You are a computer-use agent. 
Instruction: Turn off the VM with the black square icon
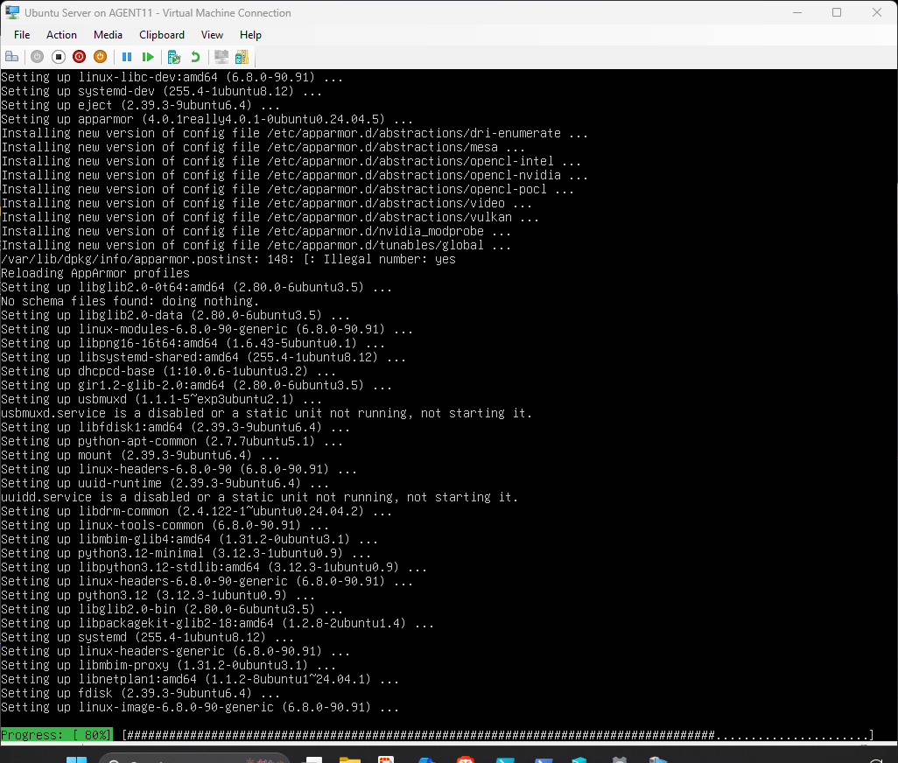pos(59,57)
